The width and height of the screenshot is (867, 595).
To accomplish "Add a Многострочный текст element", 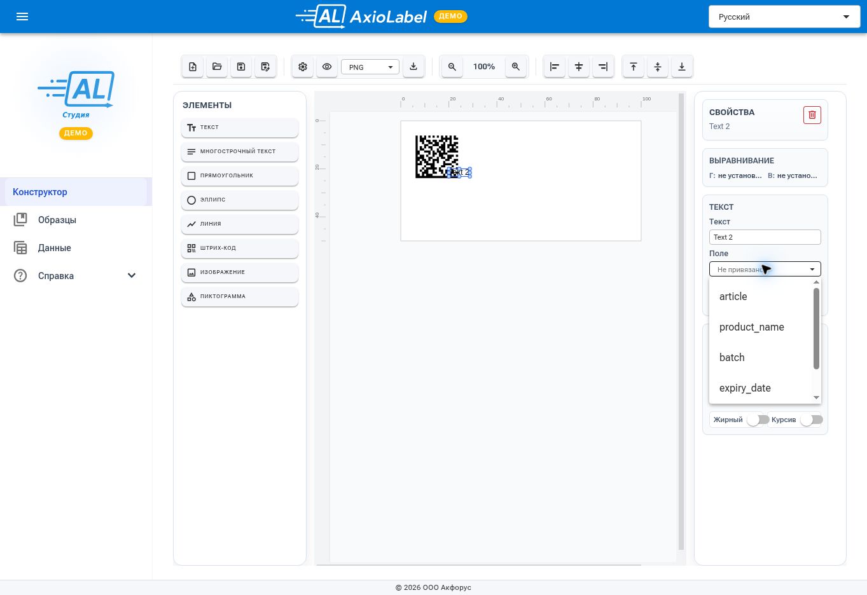I will [240, 151].
